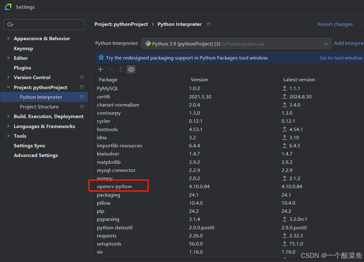Expand the Version Control section
Image resolution: width=364 pixels, height=262 pixels.
(x=8, y=77)
